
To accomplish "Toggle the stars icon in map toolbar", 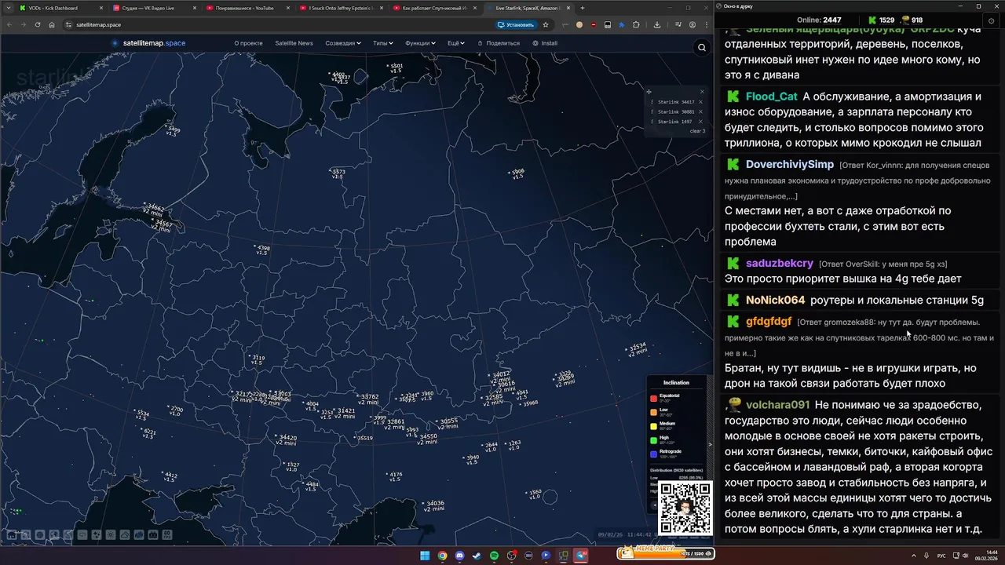I will point(97,535).
